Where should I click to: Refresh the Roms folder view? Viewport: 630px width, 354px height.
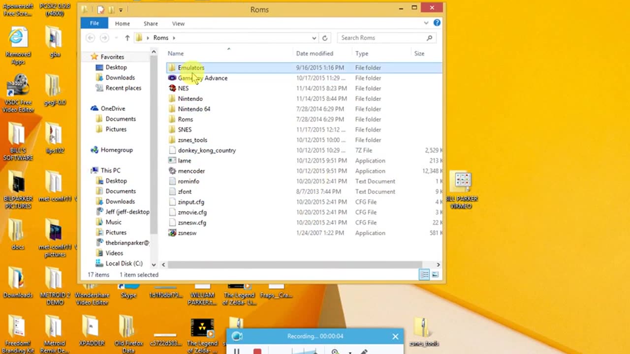(x=325, y=38)
